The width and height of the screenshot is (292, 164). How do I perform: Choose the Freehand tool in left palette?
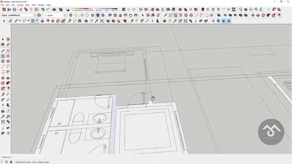pos(8,51)
